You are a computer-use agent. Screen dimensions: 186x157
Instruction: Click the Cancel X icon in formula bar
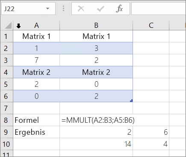(81, 9)
